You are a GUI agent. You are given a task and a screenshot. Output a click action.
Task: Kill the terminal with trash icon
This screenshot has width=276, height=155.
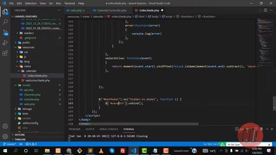click(262, 129)
